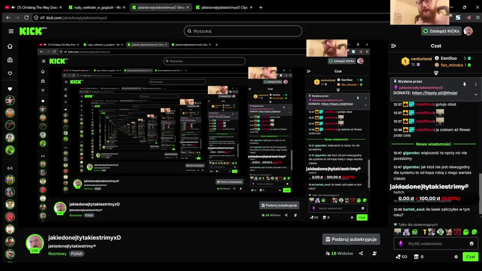The image size is (482, 271).
Task: Open a new browser tab
Action: tap(261, 8)
